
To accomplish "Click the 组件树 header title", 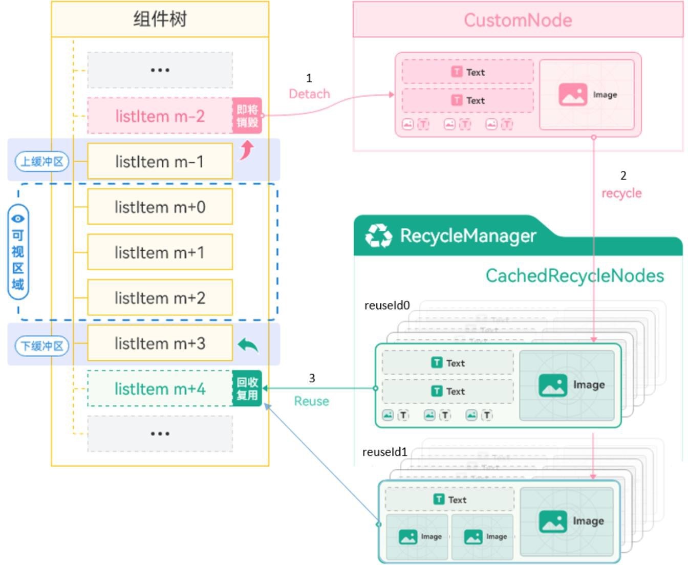I will pos(160,19).
